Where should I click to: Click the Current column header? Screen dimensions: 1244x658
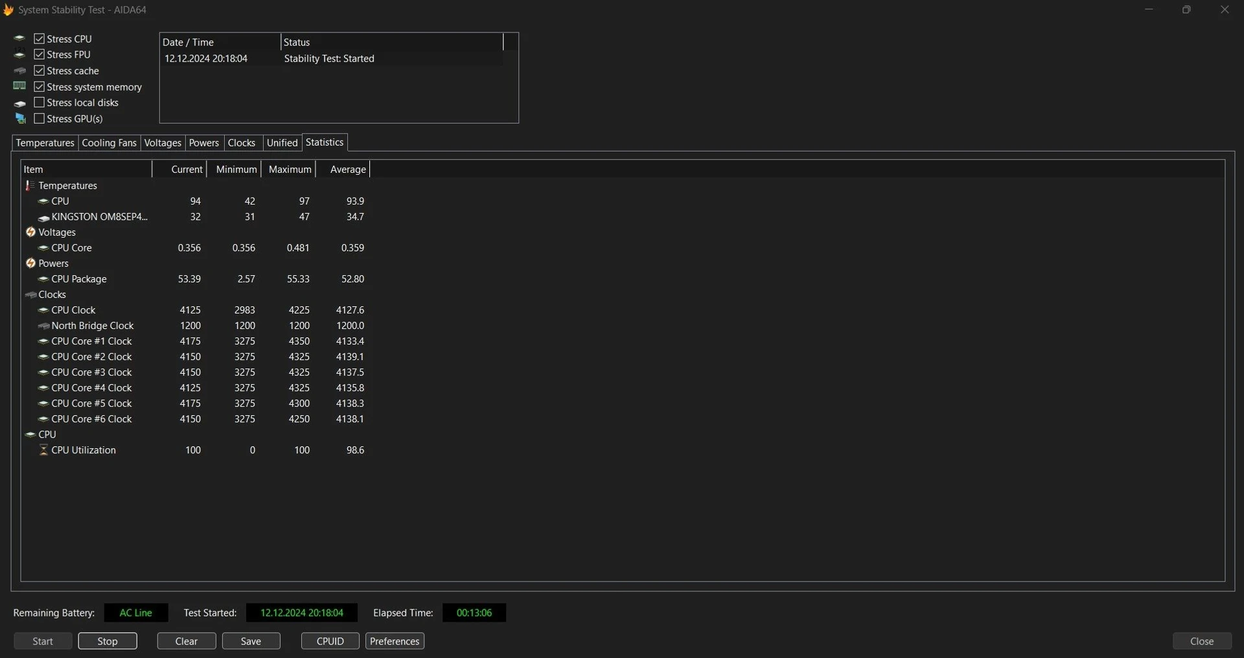[179, 169]
